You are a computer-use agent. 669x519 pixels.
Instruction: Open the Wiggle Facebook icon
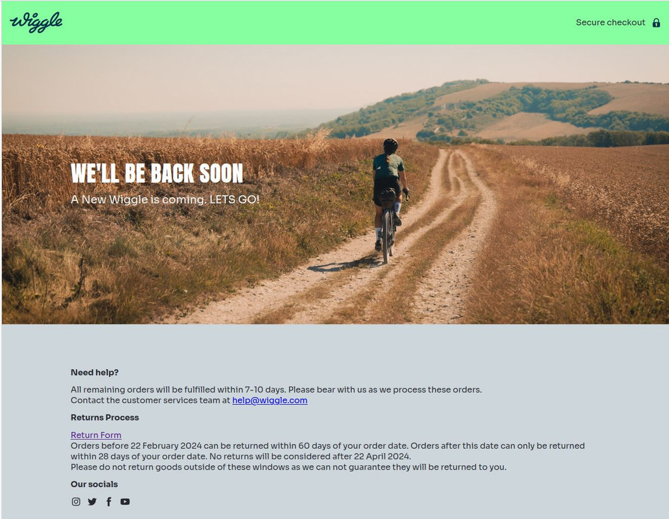pyautogui.click(x=109, y=501)
